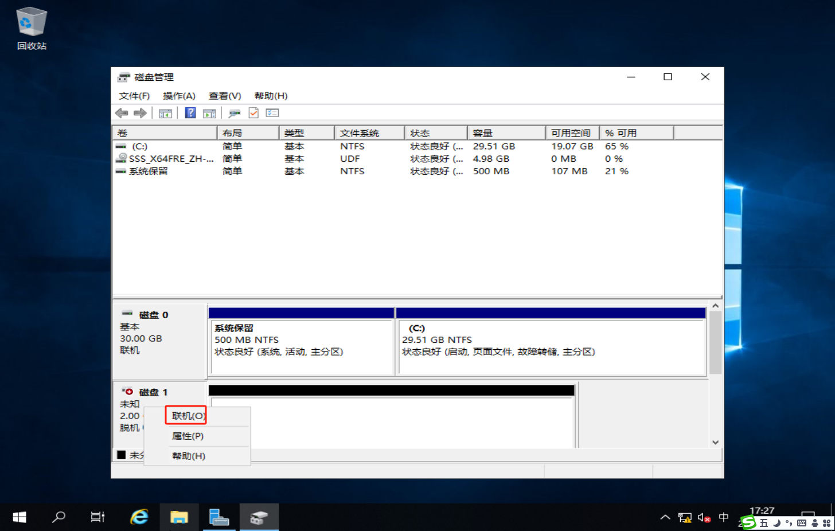The width and height of the screenshot is (835, 531).
Task: Launch Internet Explorer from taskbar
Action: pyautogui.click(x=139, y=517)
